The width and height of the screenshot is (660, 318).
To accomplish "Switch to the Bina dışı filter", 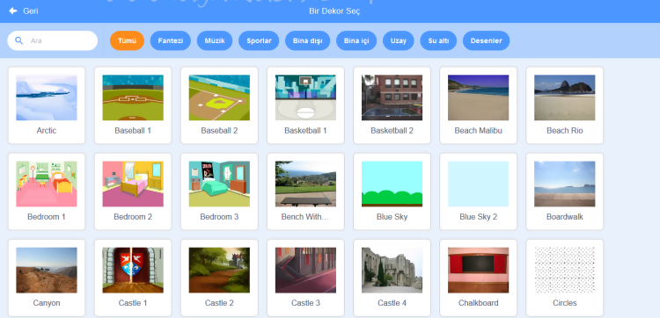I will [x=308, y=40].
